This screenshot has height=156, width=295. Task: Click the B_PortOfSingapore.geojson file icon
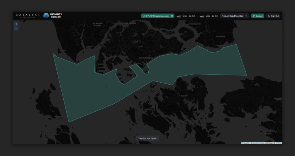tap(143, 16)
